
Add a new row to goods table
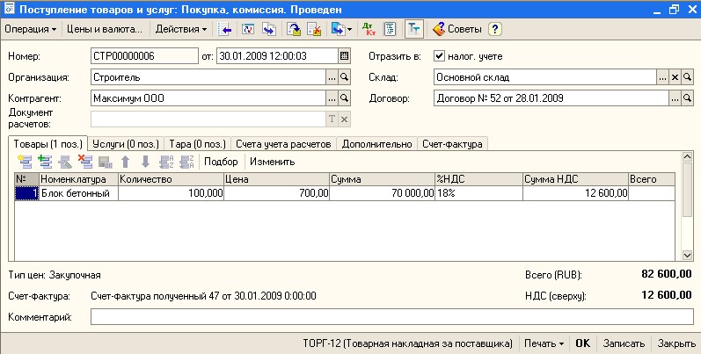coord(25,162)
